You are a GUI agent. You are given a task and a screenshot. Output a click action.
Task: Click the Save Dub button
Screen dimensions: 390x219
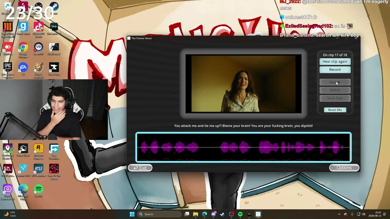pyautogui.click(x=335, y=98)
